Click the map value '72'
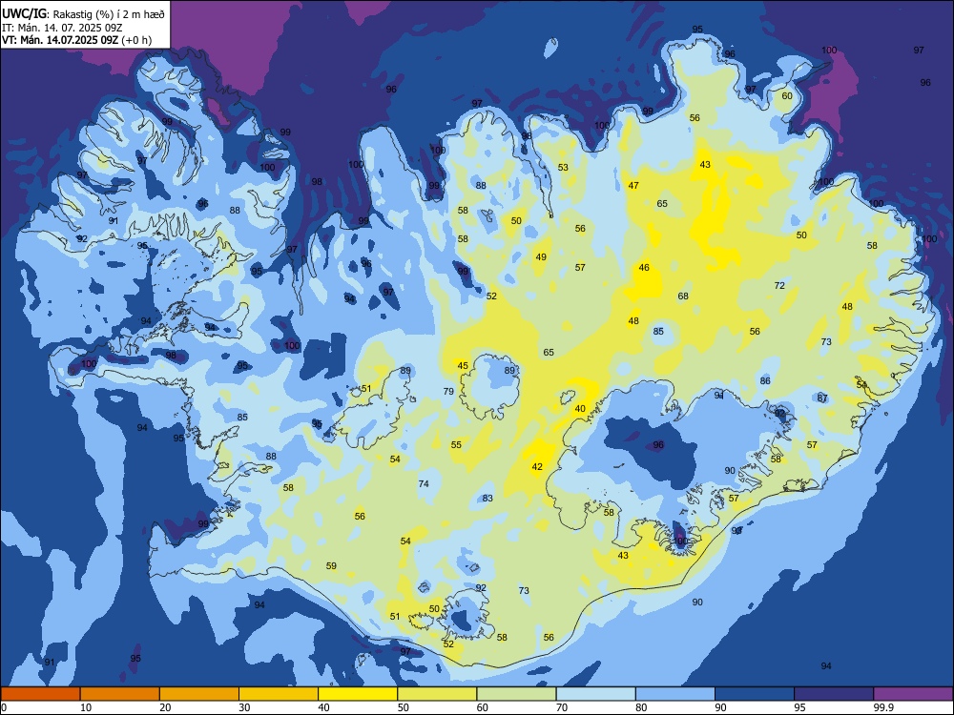This screenshot has width=954, height=715. [779, 285]
